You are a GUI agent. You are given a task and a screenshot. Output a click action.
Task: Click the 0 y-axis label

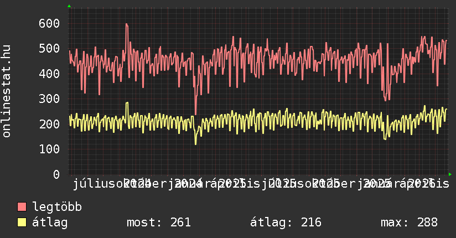click(56, 174)
